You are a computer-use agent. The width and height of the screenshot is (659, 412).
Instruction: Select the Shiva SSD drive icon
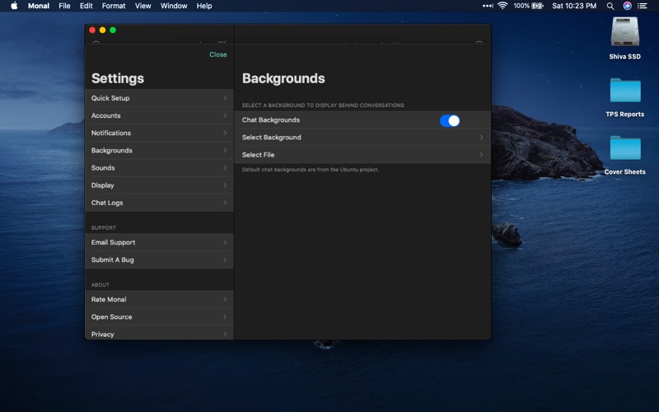point(625,31)
